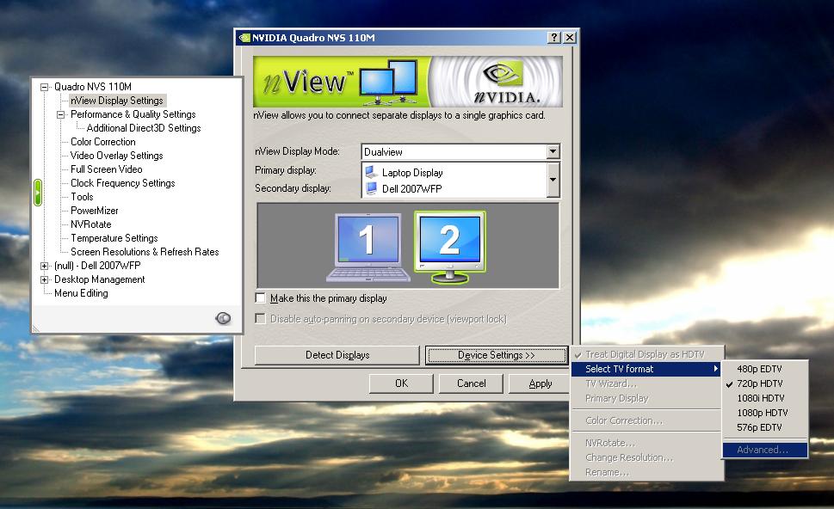Check Make this the primary display
Screen dimensions: 834x509
(x=261, y=298)
